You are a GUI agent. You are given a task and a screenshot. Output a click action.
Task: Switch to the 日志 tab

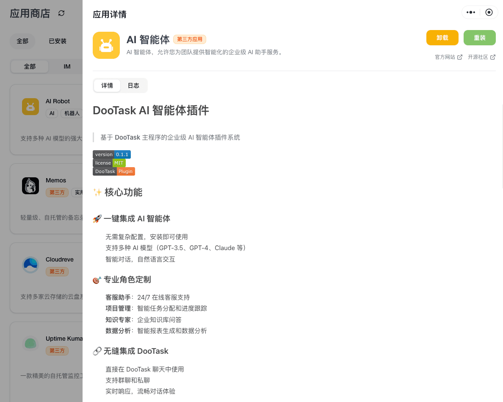coord(133,85)
